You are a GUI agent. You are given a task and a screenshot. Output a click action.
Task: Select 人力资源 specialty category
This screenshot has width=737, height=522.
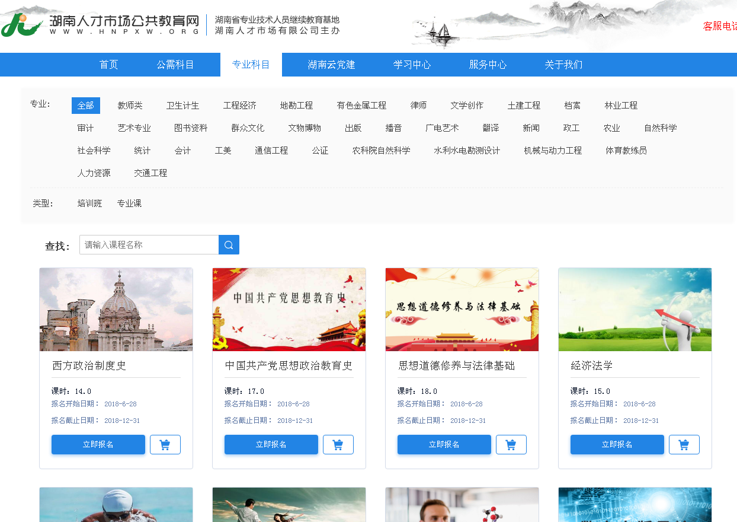click(94, 173)
